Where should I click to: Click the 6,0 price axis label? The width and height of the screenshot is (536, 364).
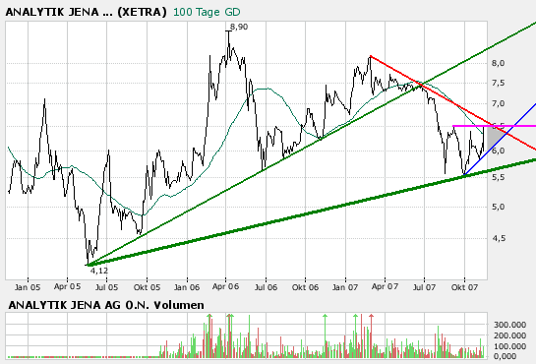[x=498, y=151]
